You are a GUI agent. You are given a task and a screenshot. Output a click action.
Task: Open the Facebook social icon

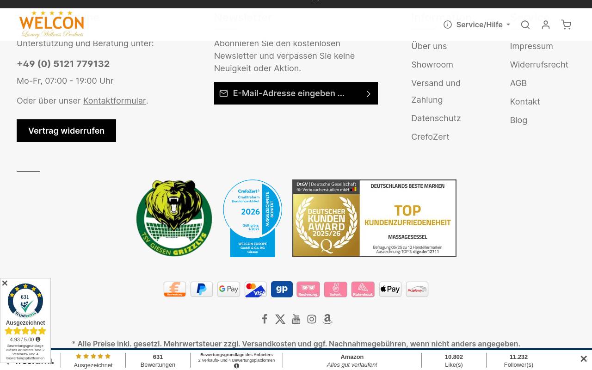(x=265, y=319)
